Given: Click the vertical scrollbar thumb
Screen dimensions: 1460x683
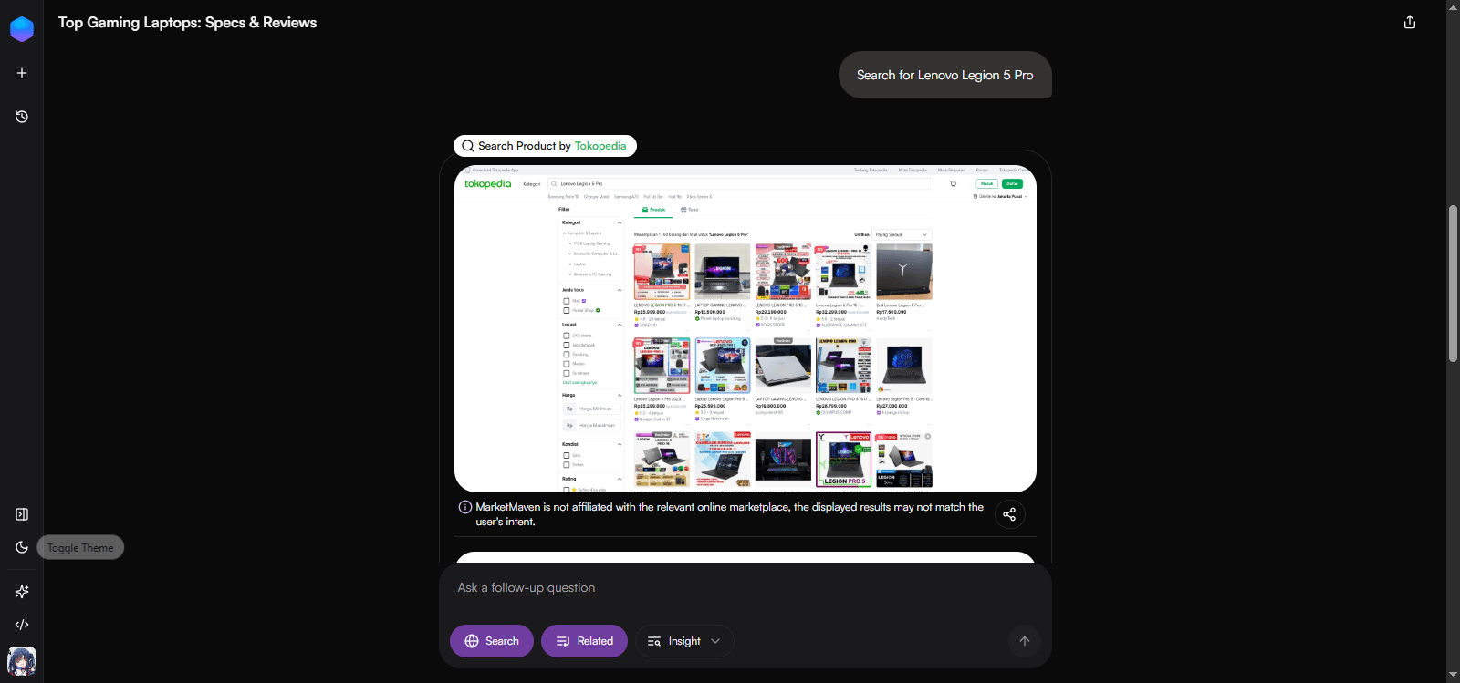Looking at the screenshot, I should (1453, 284).
